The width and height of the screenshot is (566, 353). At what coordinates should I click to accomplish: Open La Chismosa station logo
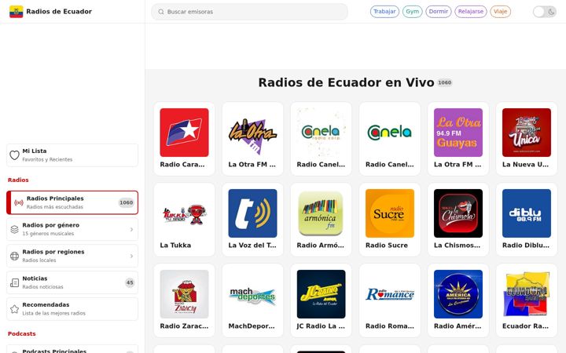pyautogui.click(x=458, y=213)
